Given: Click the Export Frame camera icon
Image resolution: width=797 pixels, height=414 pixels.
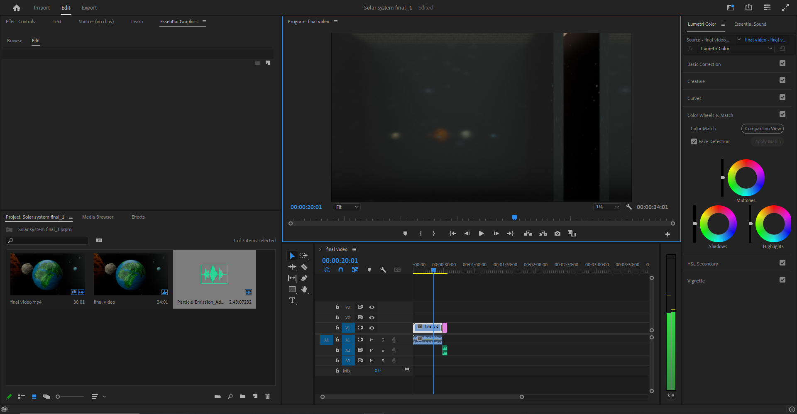Looking at the screenshot, I should [x=557, y=234].
